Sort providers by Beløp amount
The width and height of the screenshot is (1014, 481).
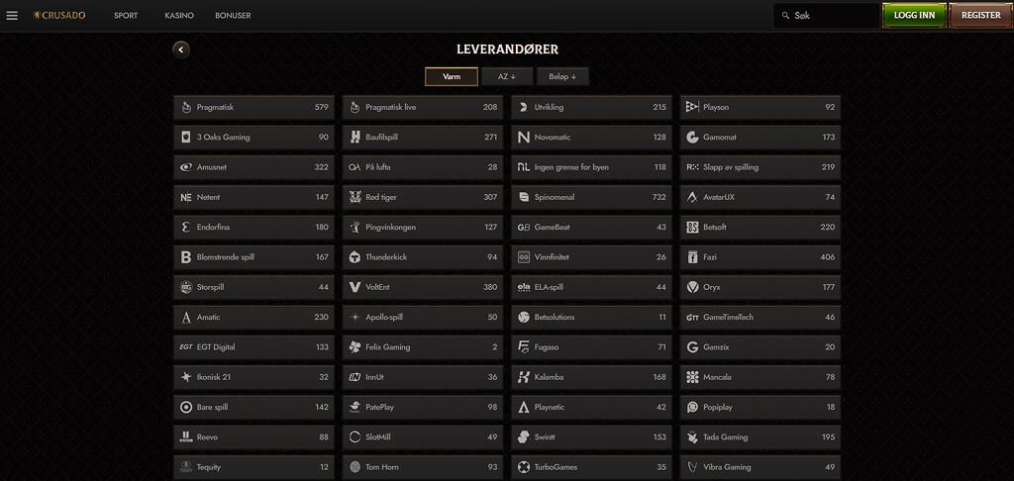pyautogui.click(x=562, y=76)
